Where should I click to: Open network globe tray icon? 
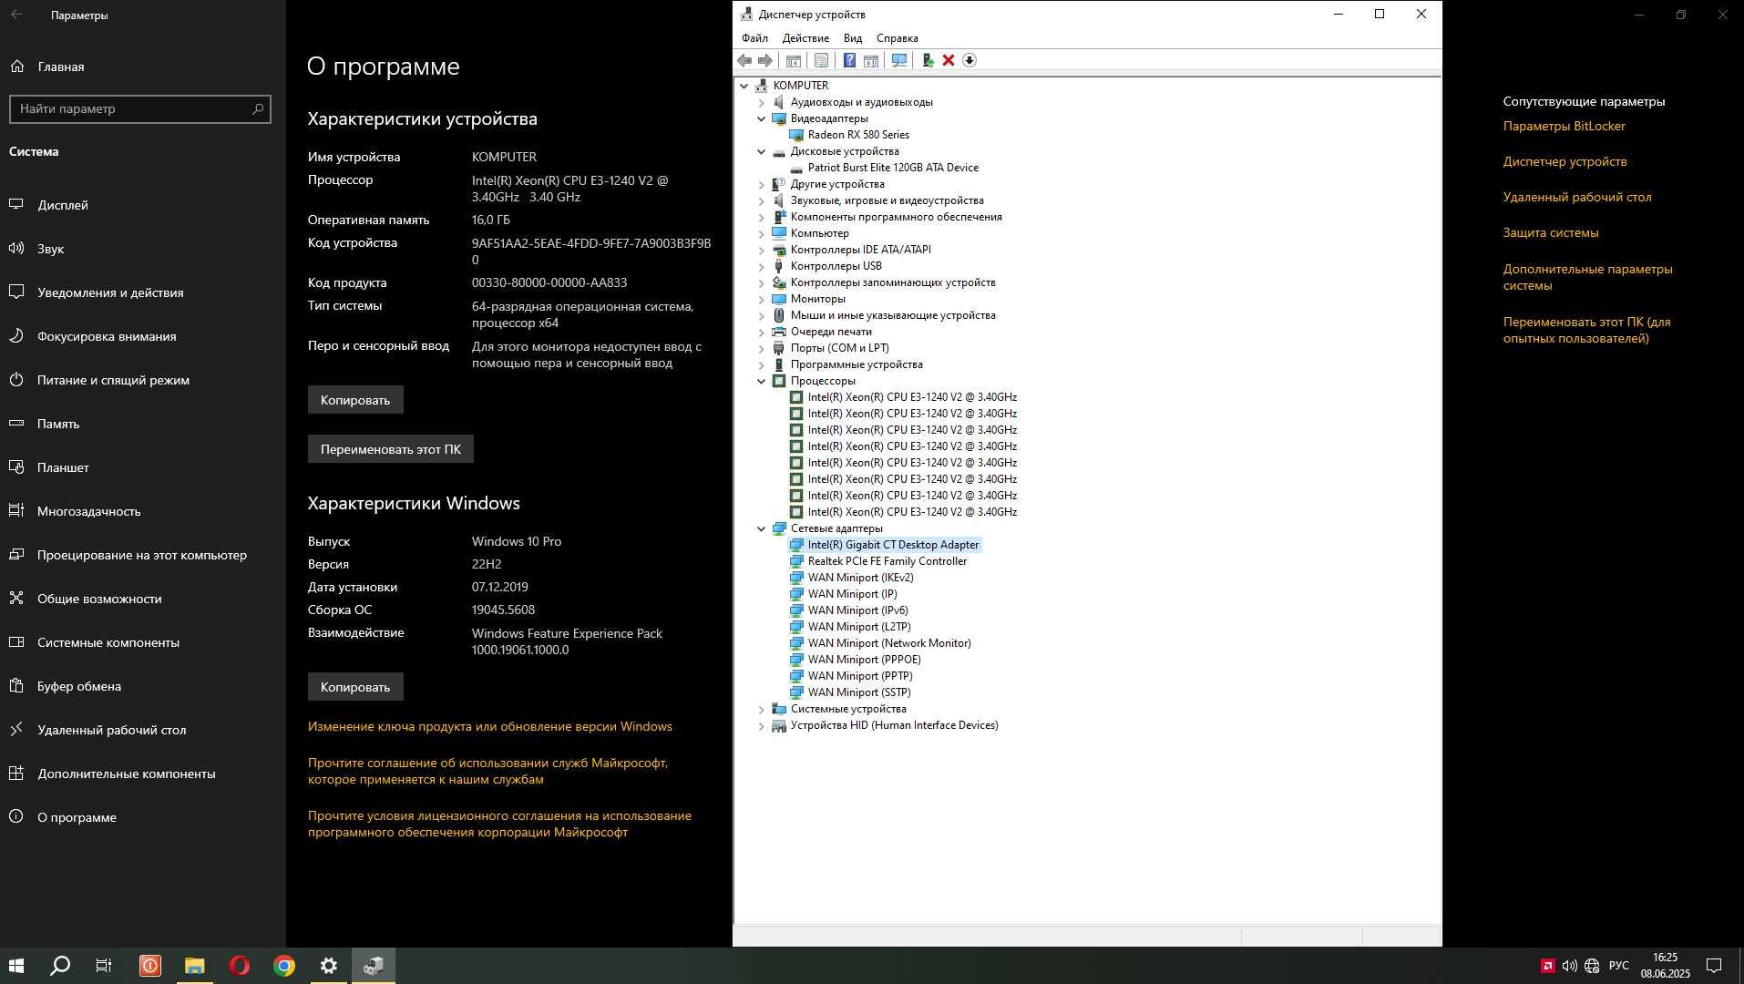[x=1592, y=966]
